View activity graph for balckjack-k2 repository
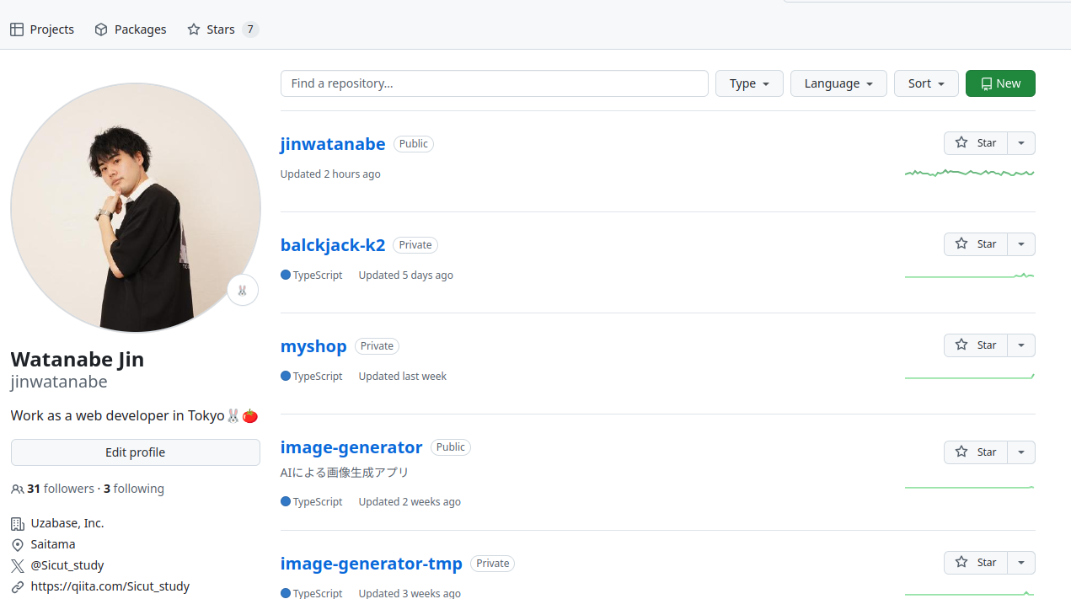1071x599 pixels. [970, 275]
